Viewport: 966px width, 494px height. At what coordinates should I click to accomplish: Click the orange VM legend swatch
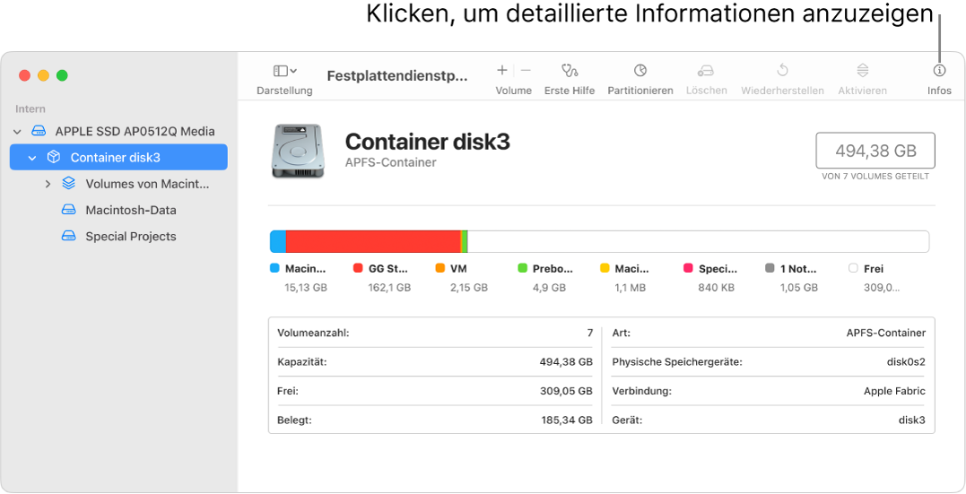pos(439,269)
